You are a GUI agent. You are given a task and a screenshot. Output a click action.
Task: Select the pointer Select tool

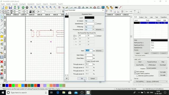[2, 16]
